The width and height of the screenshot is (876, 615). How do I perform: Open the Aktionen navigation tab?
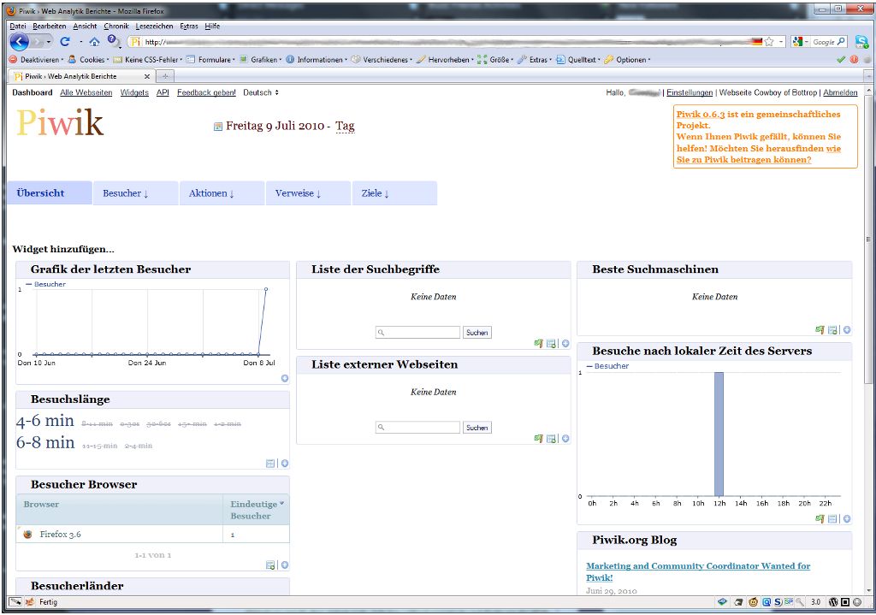[222, 192]
